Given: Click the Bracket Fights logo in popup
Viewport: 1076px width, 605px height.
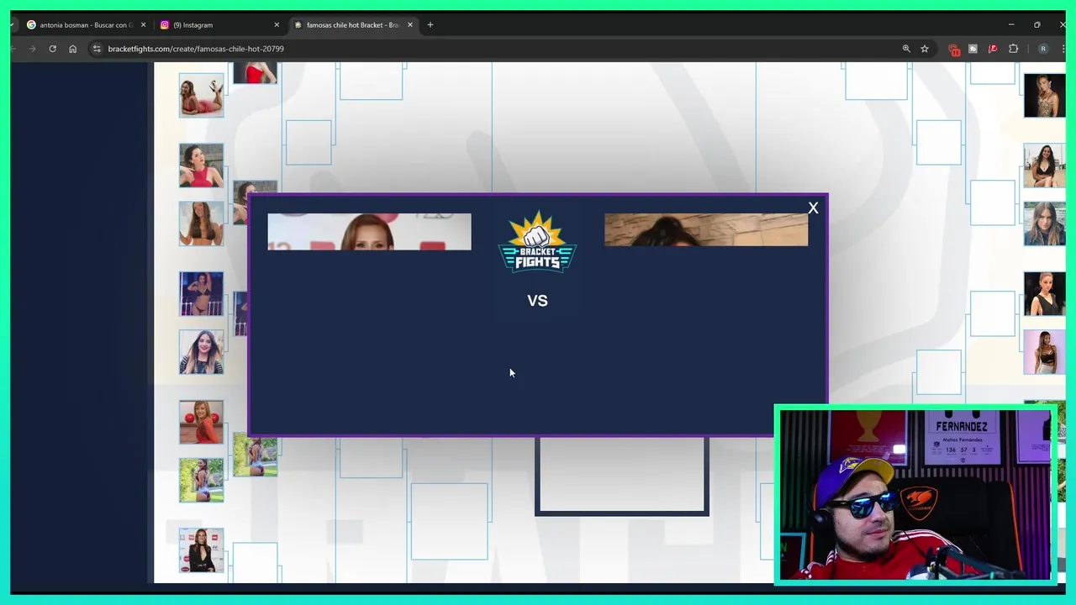Looking at the screenshot, I should 537,243.
